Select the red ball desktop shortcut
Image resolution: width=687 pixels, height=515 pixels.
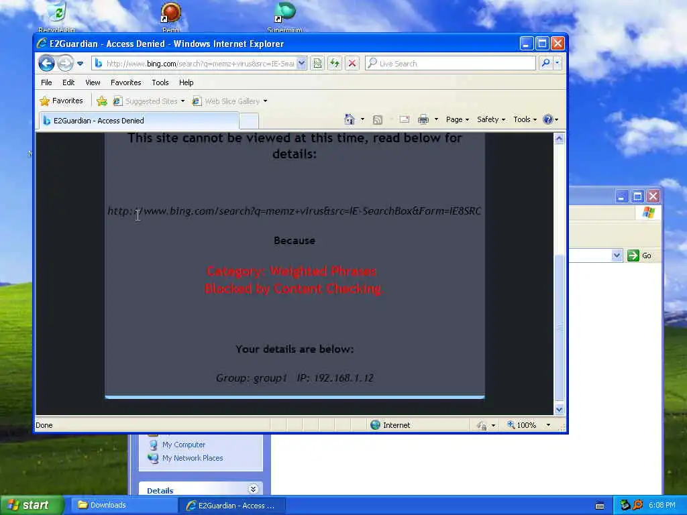click(x=170, y=17)
